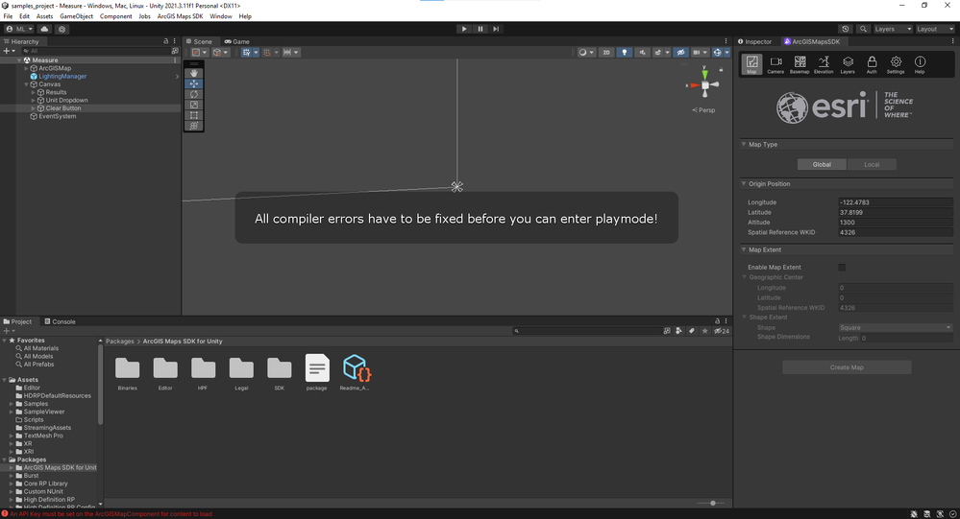Image resolution: width=960 pixels, height=519 pixels.
Task: Click the Pause button
Action: (480, 29)
